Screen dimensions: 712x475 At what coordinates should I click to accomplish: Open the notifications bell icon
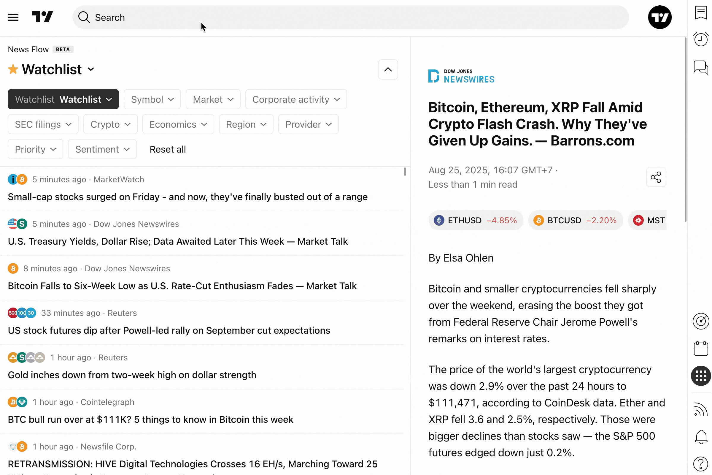701,437
